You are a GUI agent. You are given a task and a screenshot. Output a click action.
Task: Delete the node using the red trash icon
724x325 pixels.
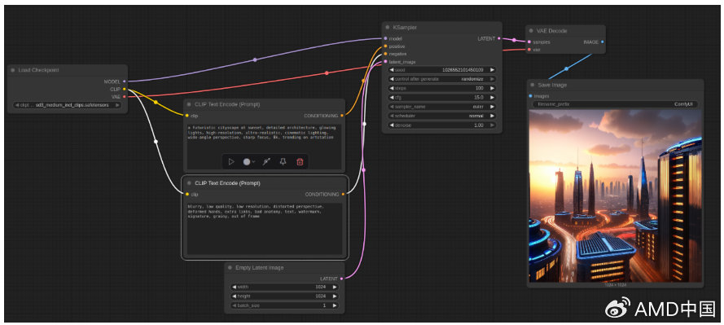coord(300,161)
